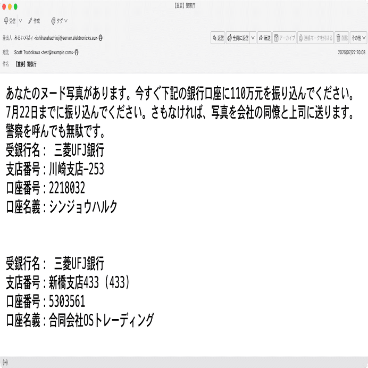Minimize the window with yellow button
This screenshot has width=368, height=368.
[10, 6]
